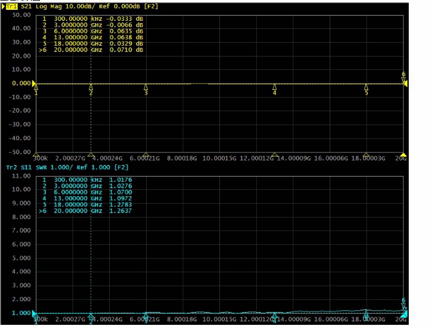This screenshot has width=433, height=326.
Task: Select active marker 6 on S21 trace
Action: pos(404,77)
